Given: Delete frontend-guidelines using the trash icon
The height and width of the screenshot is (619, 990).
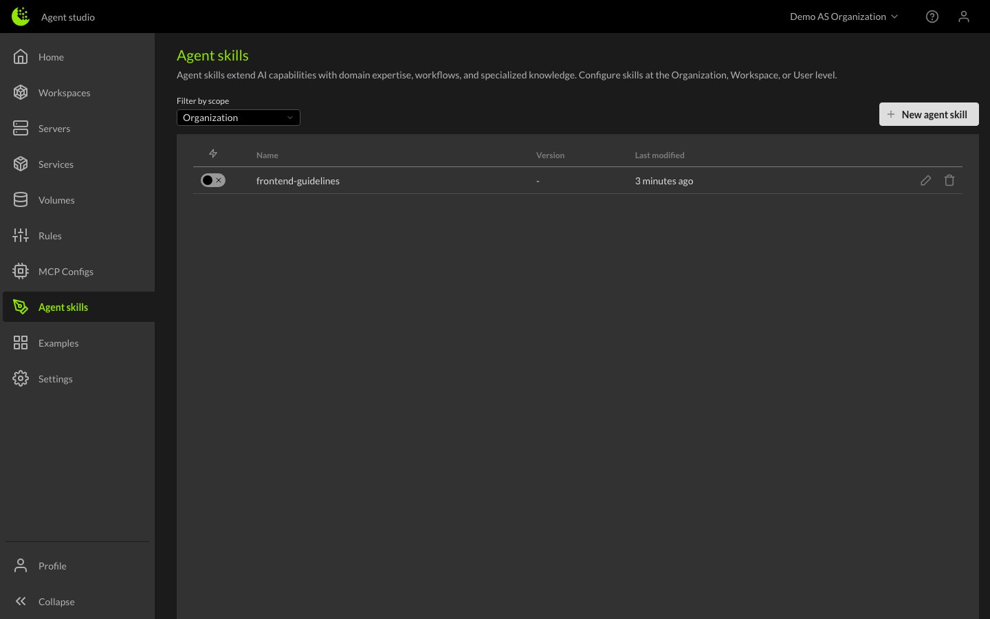Looking at the screenshot, I should [x=949, y=180].
